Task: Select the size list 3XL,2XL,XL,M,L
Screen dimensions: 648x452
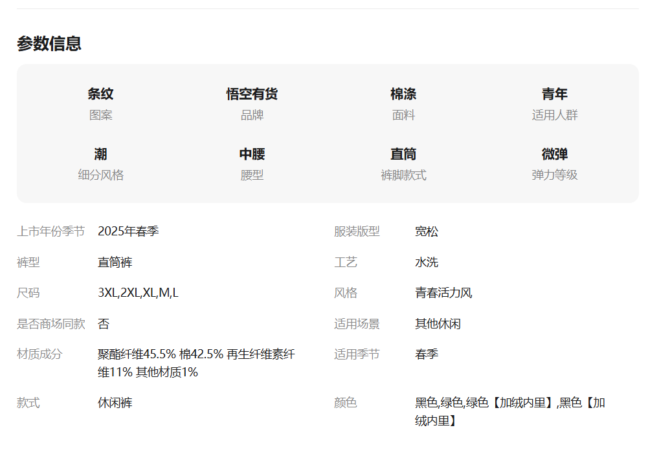Action: [138, 293]
